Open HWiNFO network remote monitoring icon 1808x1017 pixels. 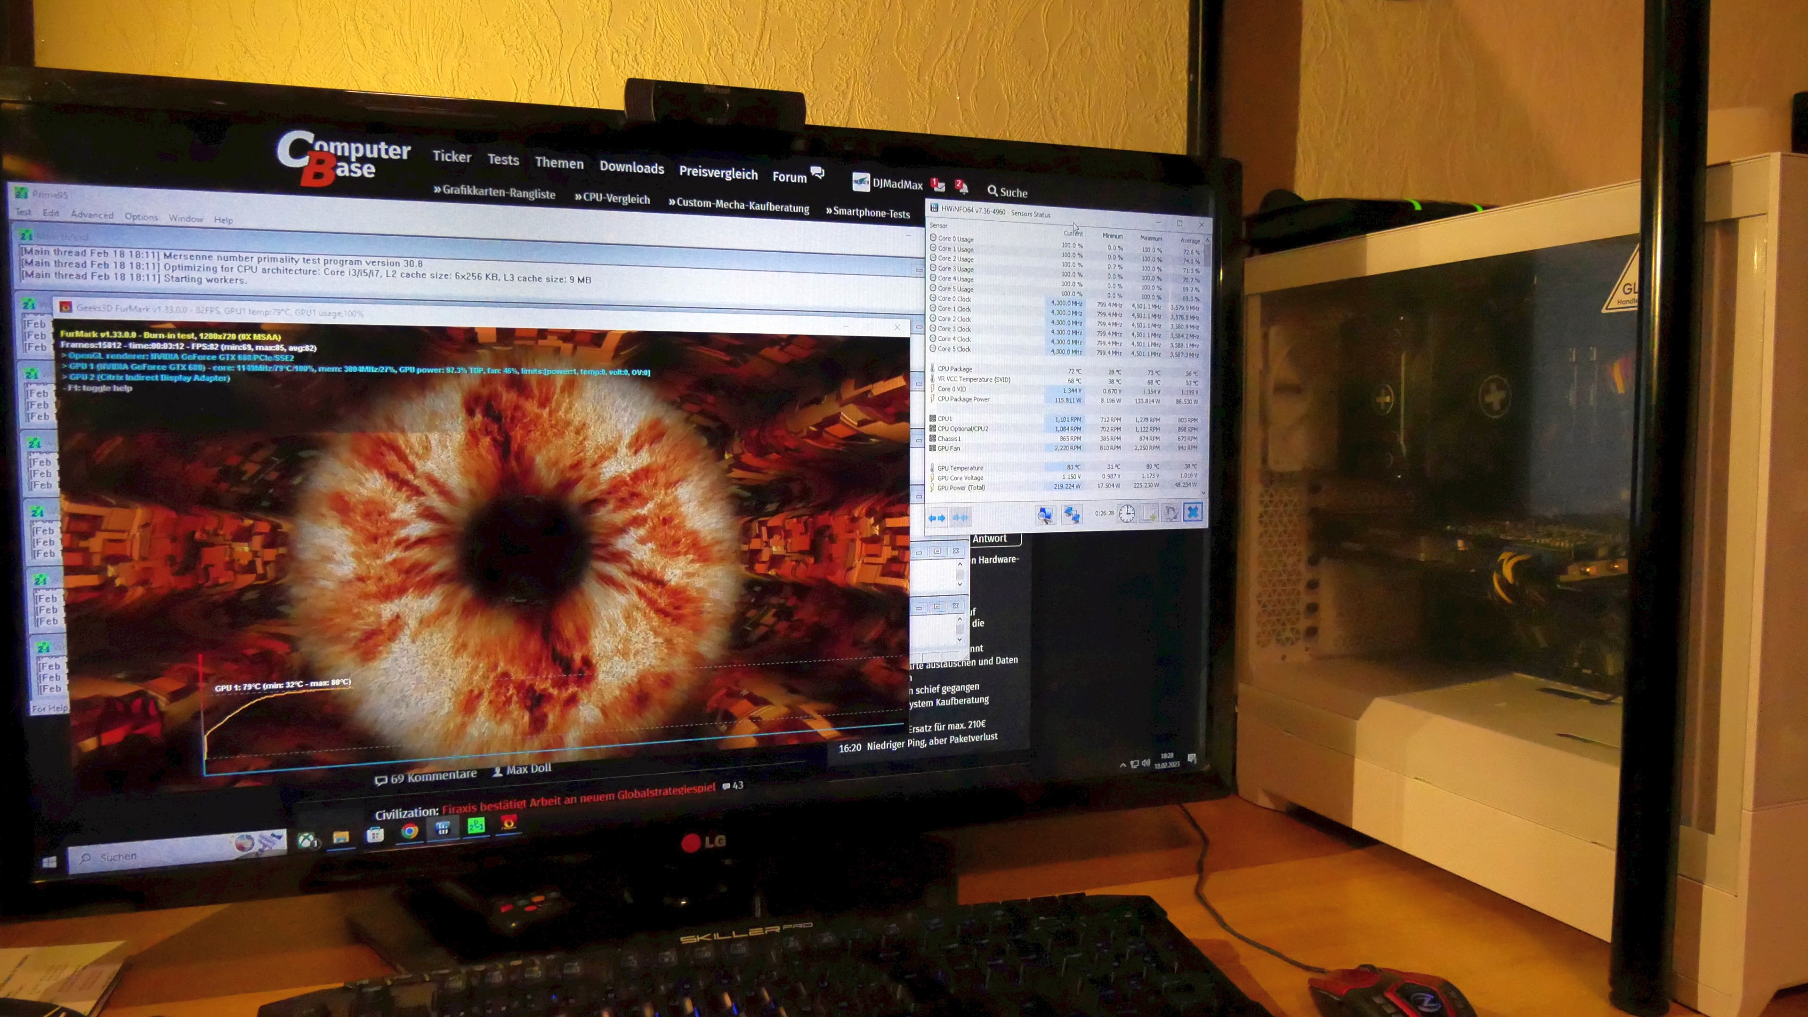(x=1072, y=515)
